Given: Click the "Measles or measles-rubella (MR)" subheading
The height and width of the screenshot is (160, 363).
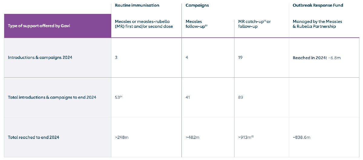Looking at the screenshot, I should tap(144, 24).
